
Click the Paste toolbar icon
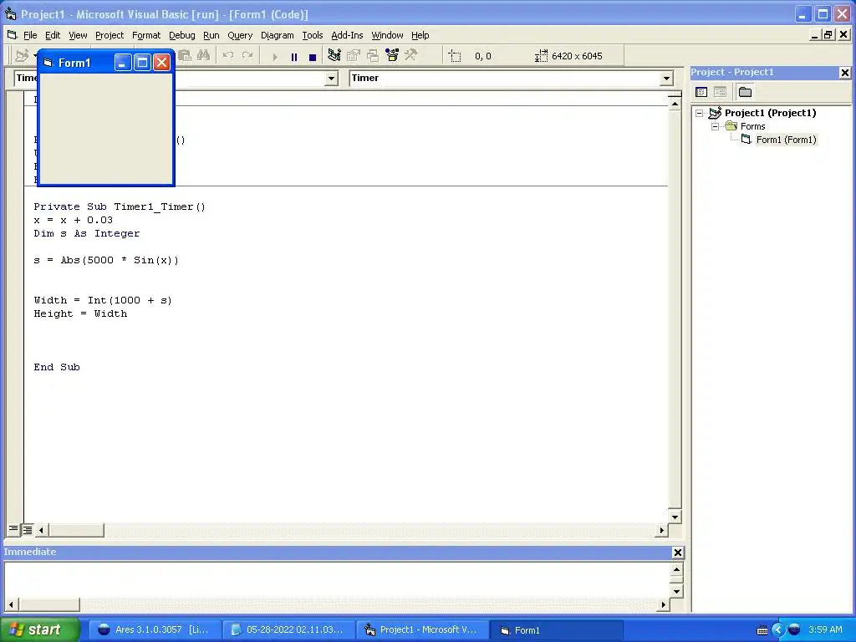tap(185, 56)
